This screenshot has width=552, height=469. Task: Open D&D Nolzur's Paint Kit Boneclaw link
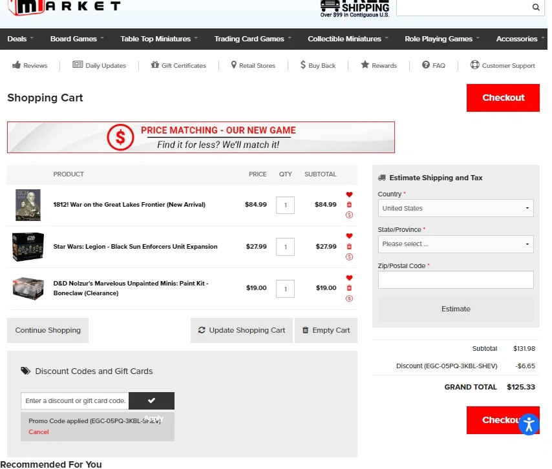click(131, 288)
